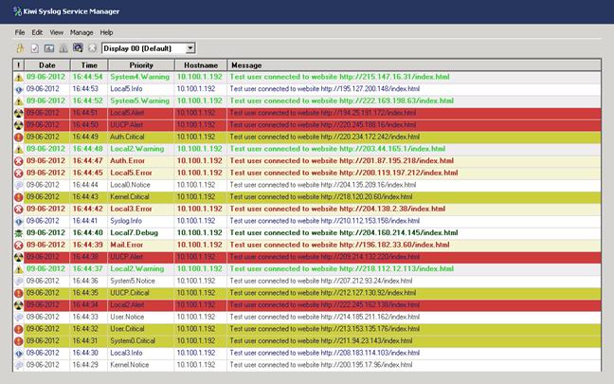Click the round grey toolbar icon
Image resolution: width=614 pixels, height=384 pixels.
click(91, 47)
